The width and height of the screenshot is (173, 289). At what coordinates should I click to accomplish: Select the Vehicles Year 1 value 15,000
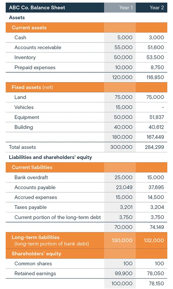tap(124, 107)
